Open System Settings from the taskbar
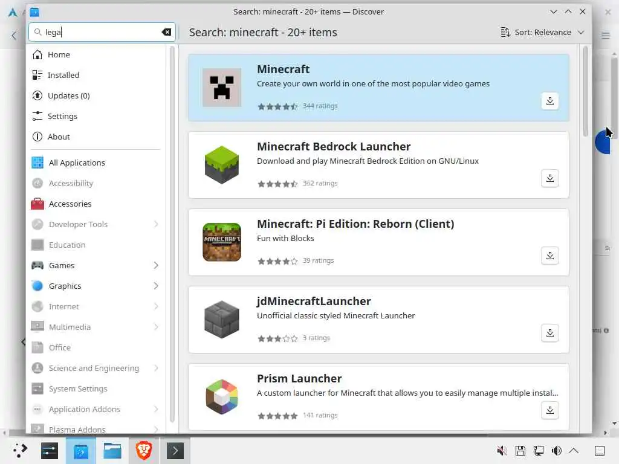 click(x=50, y=451)
